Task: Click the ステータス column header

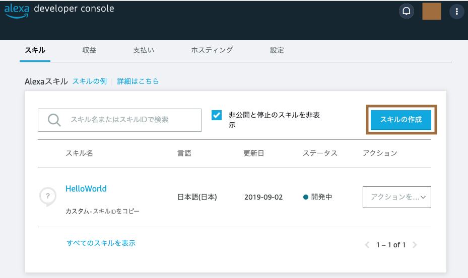Action: click(x=320, y=153)
